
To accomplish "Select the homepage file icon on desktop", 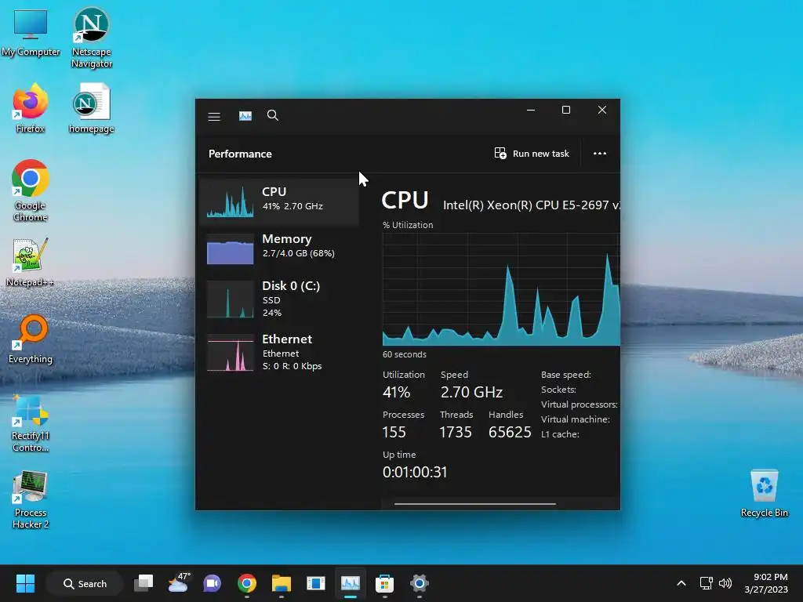I will tap(91, 108).
